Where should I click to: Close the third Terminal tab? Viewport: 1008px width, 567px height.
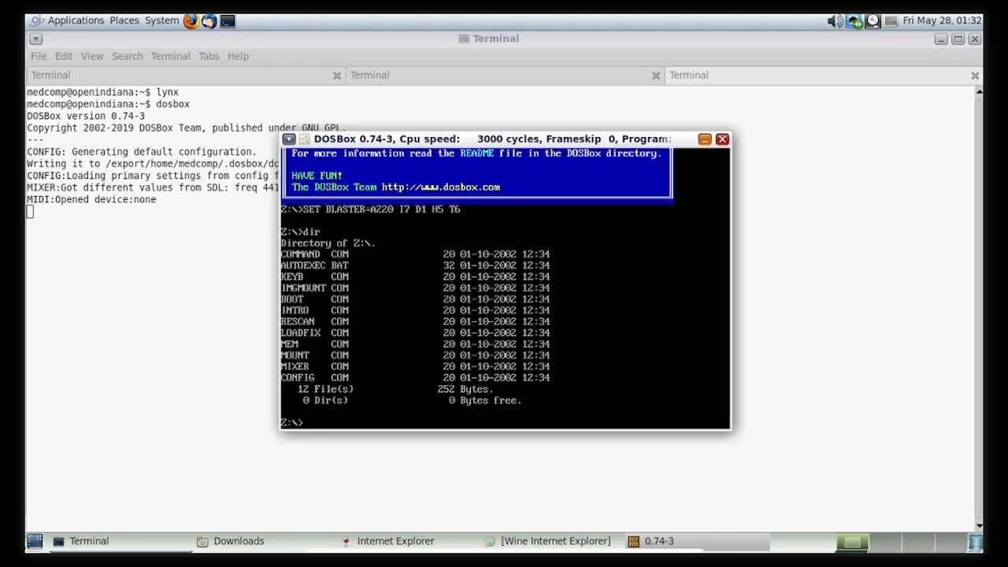click(975, 76)
